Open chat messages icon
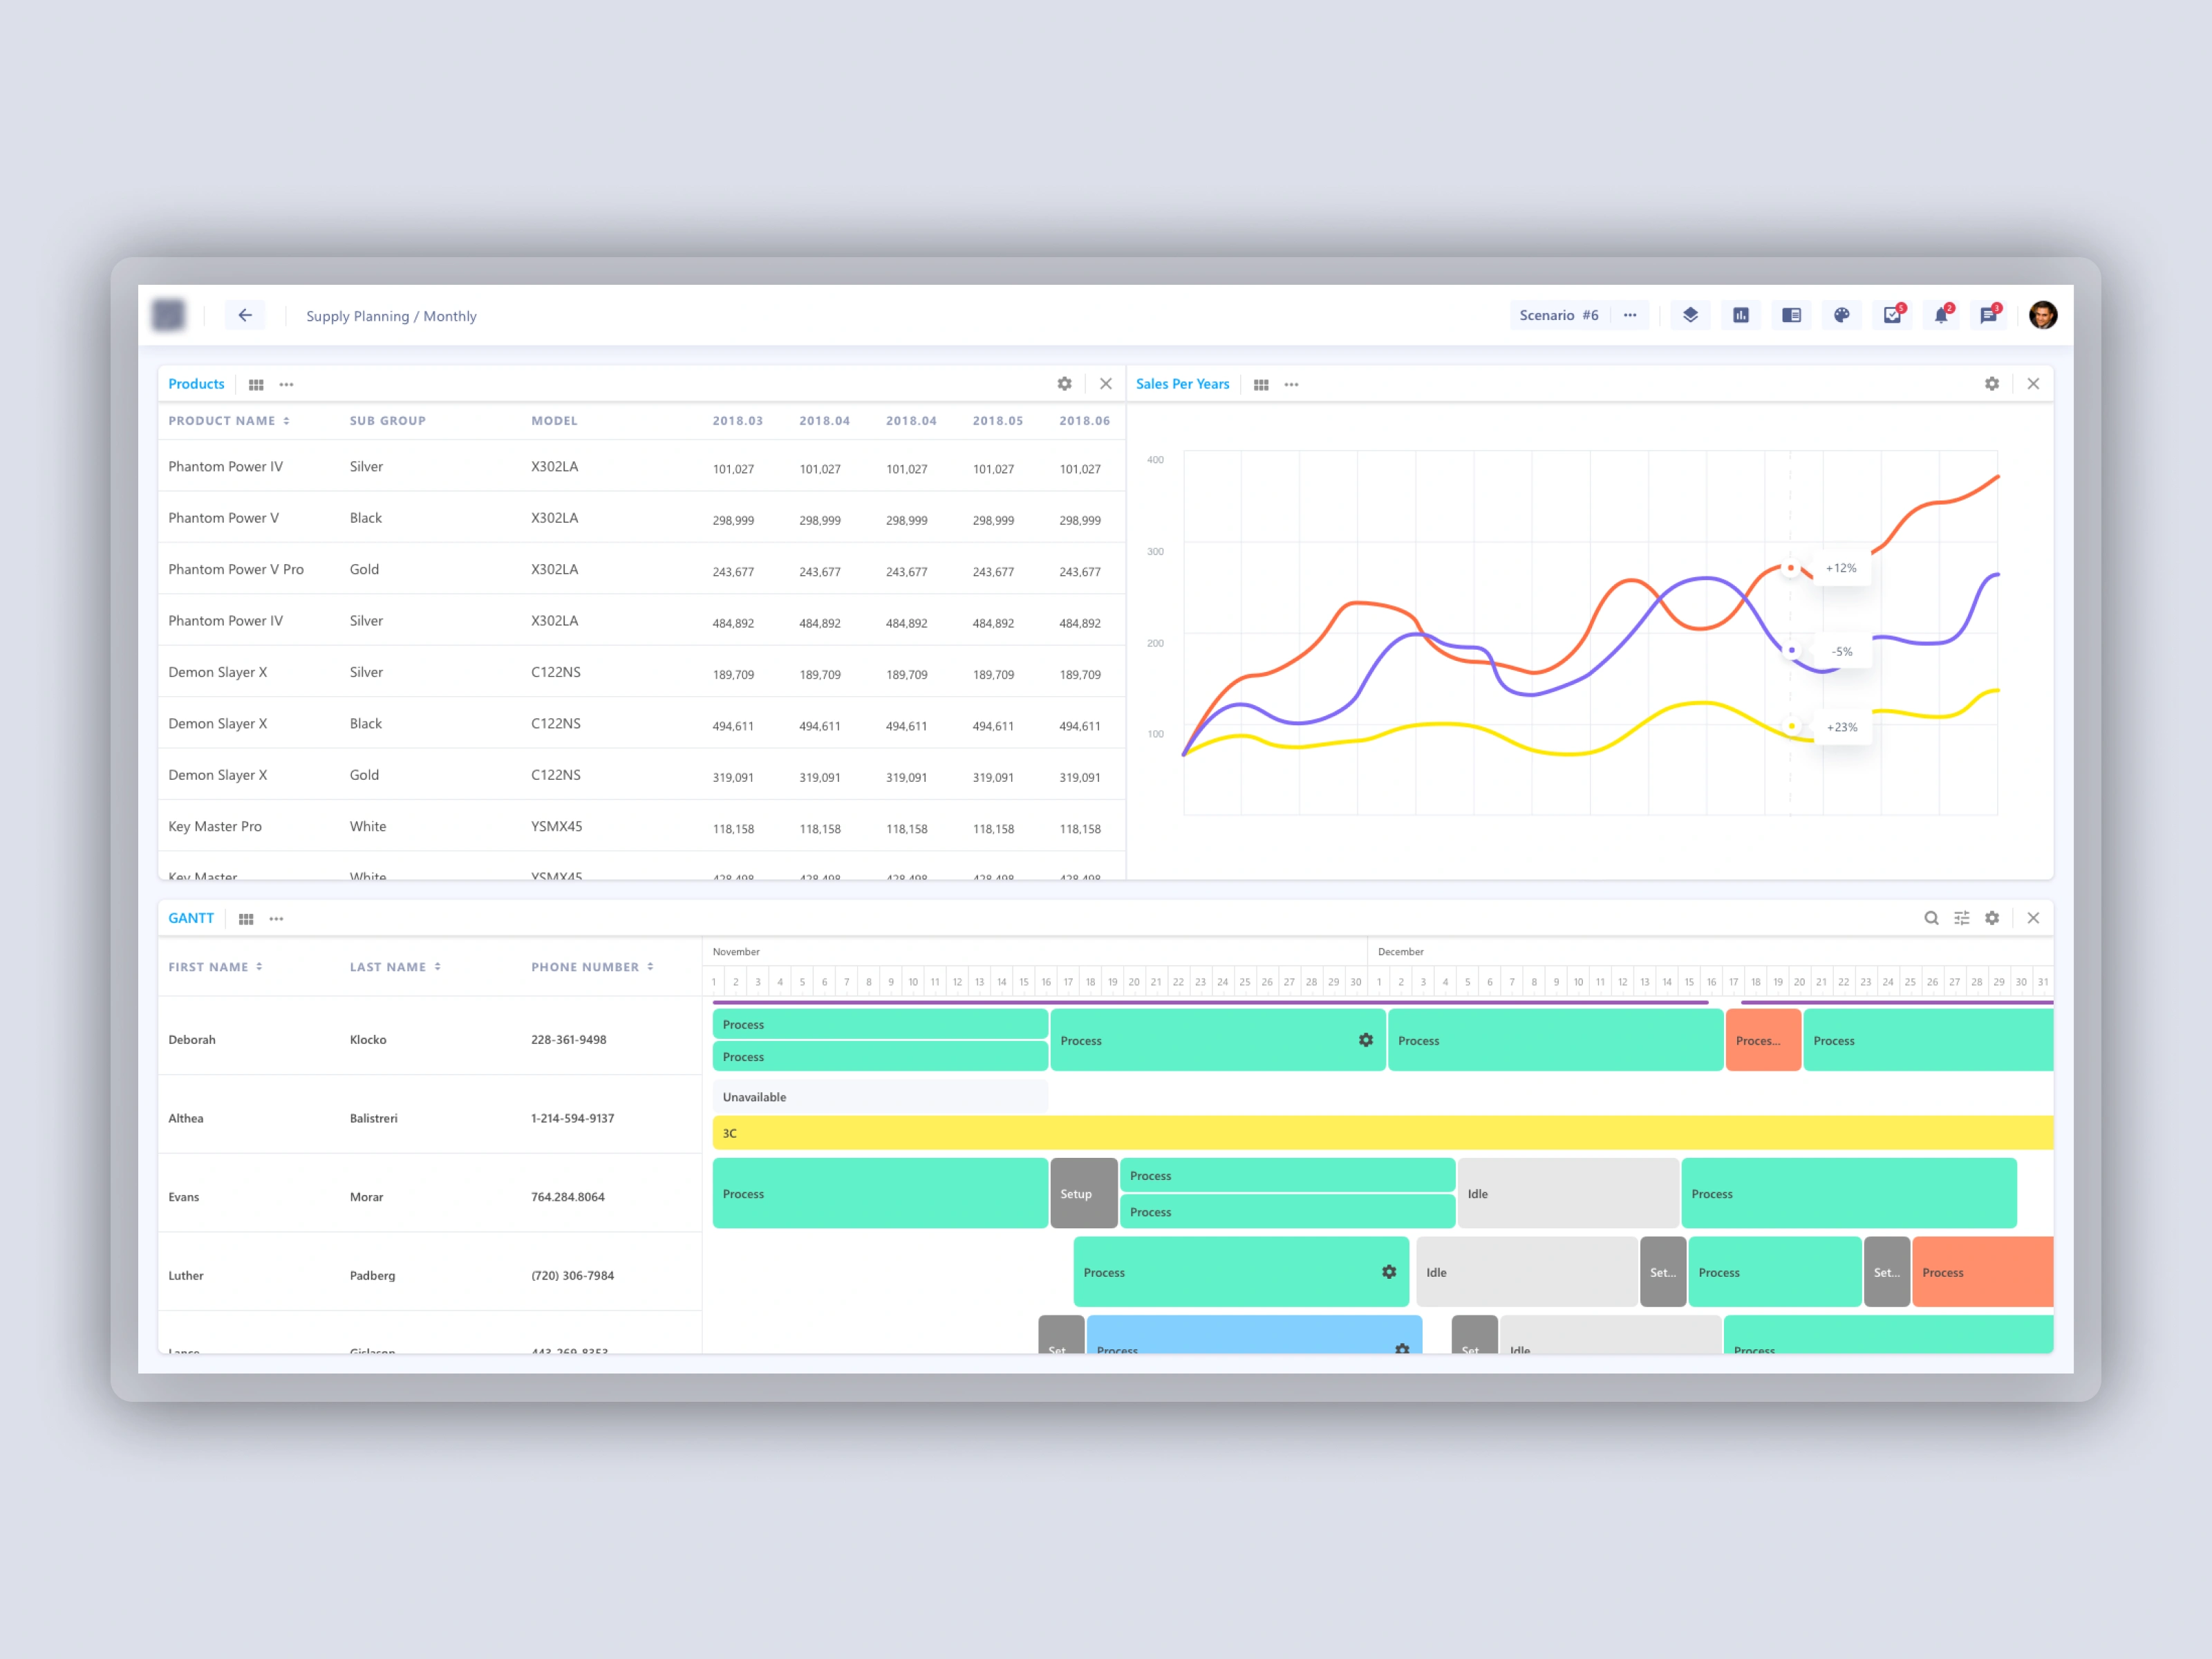 coord(1989,315)
